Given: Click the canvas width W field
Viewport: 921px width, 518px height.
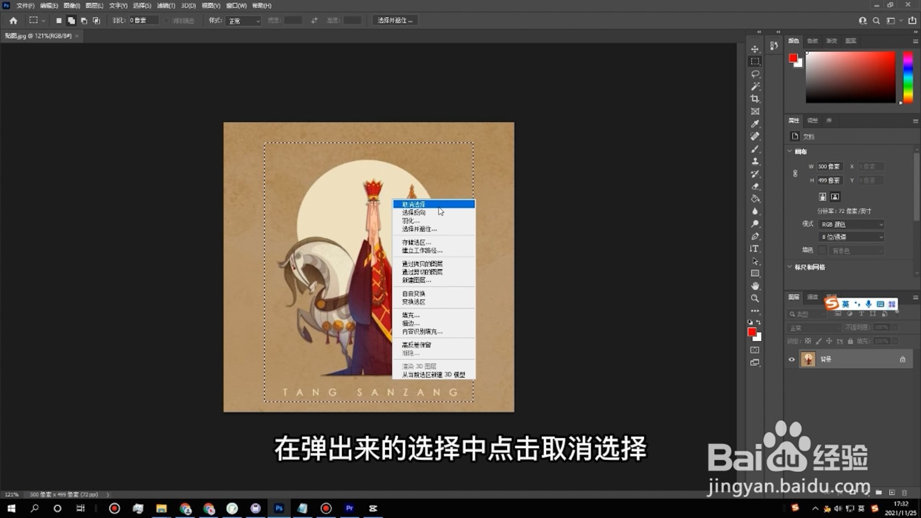Looking at the screenshot, I should pyautogui.click(x=829, y=166).
